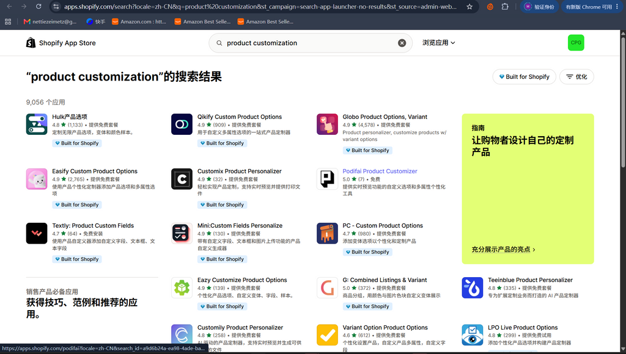Open the Easify Custom Product Options link

[x=95, y=171]
